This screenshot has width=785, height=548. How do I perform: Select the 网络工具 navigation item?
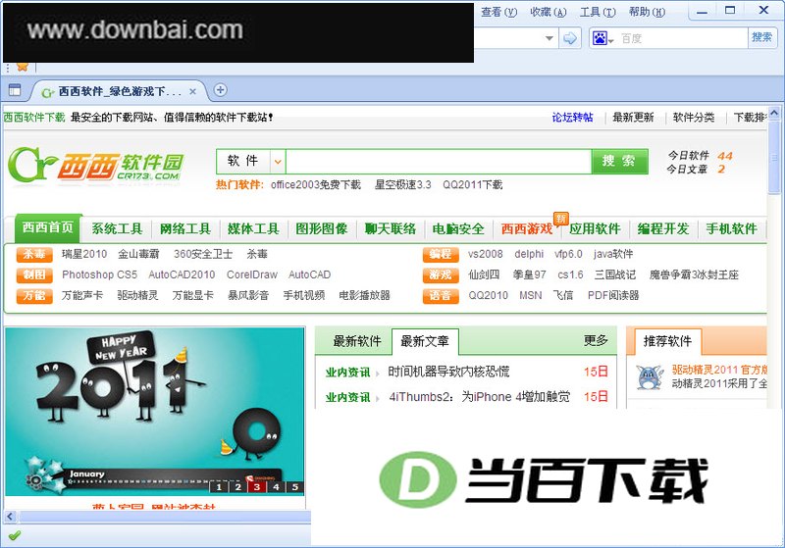[185, 229]
